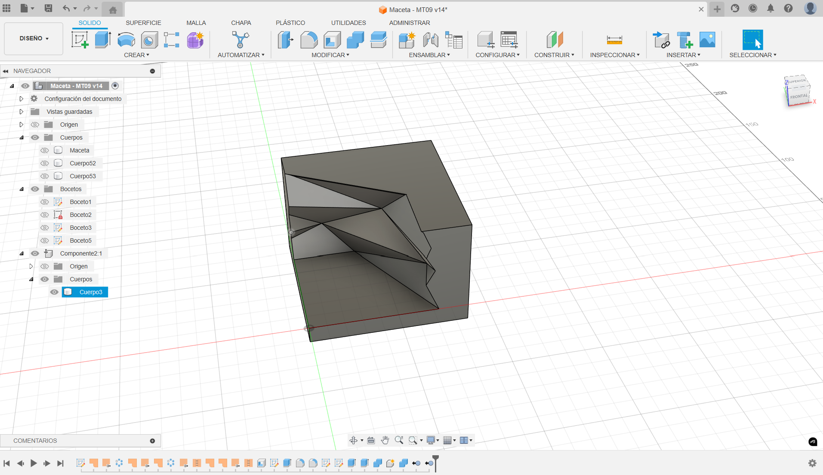Viewport: 823px width, 475px height.
Task: Activate the Maceta - MT09 v14 radio button
Action: (x=115, y=86)
